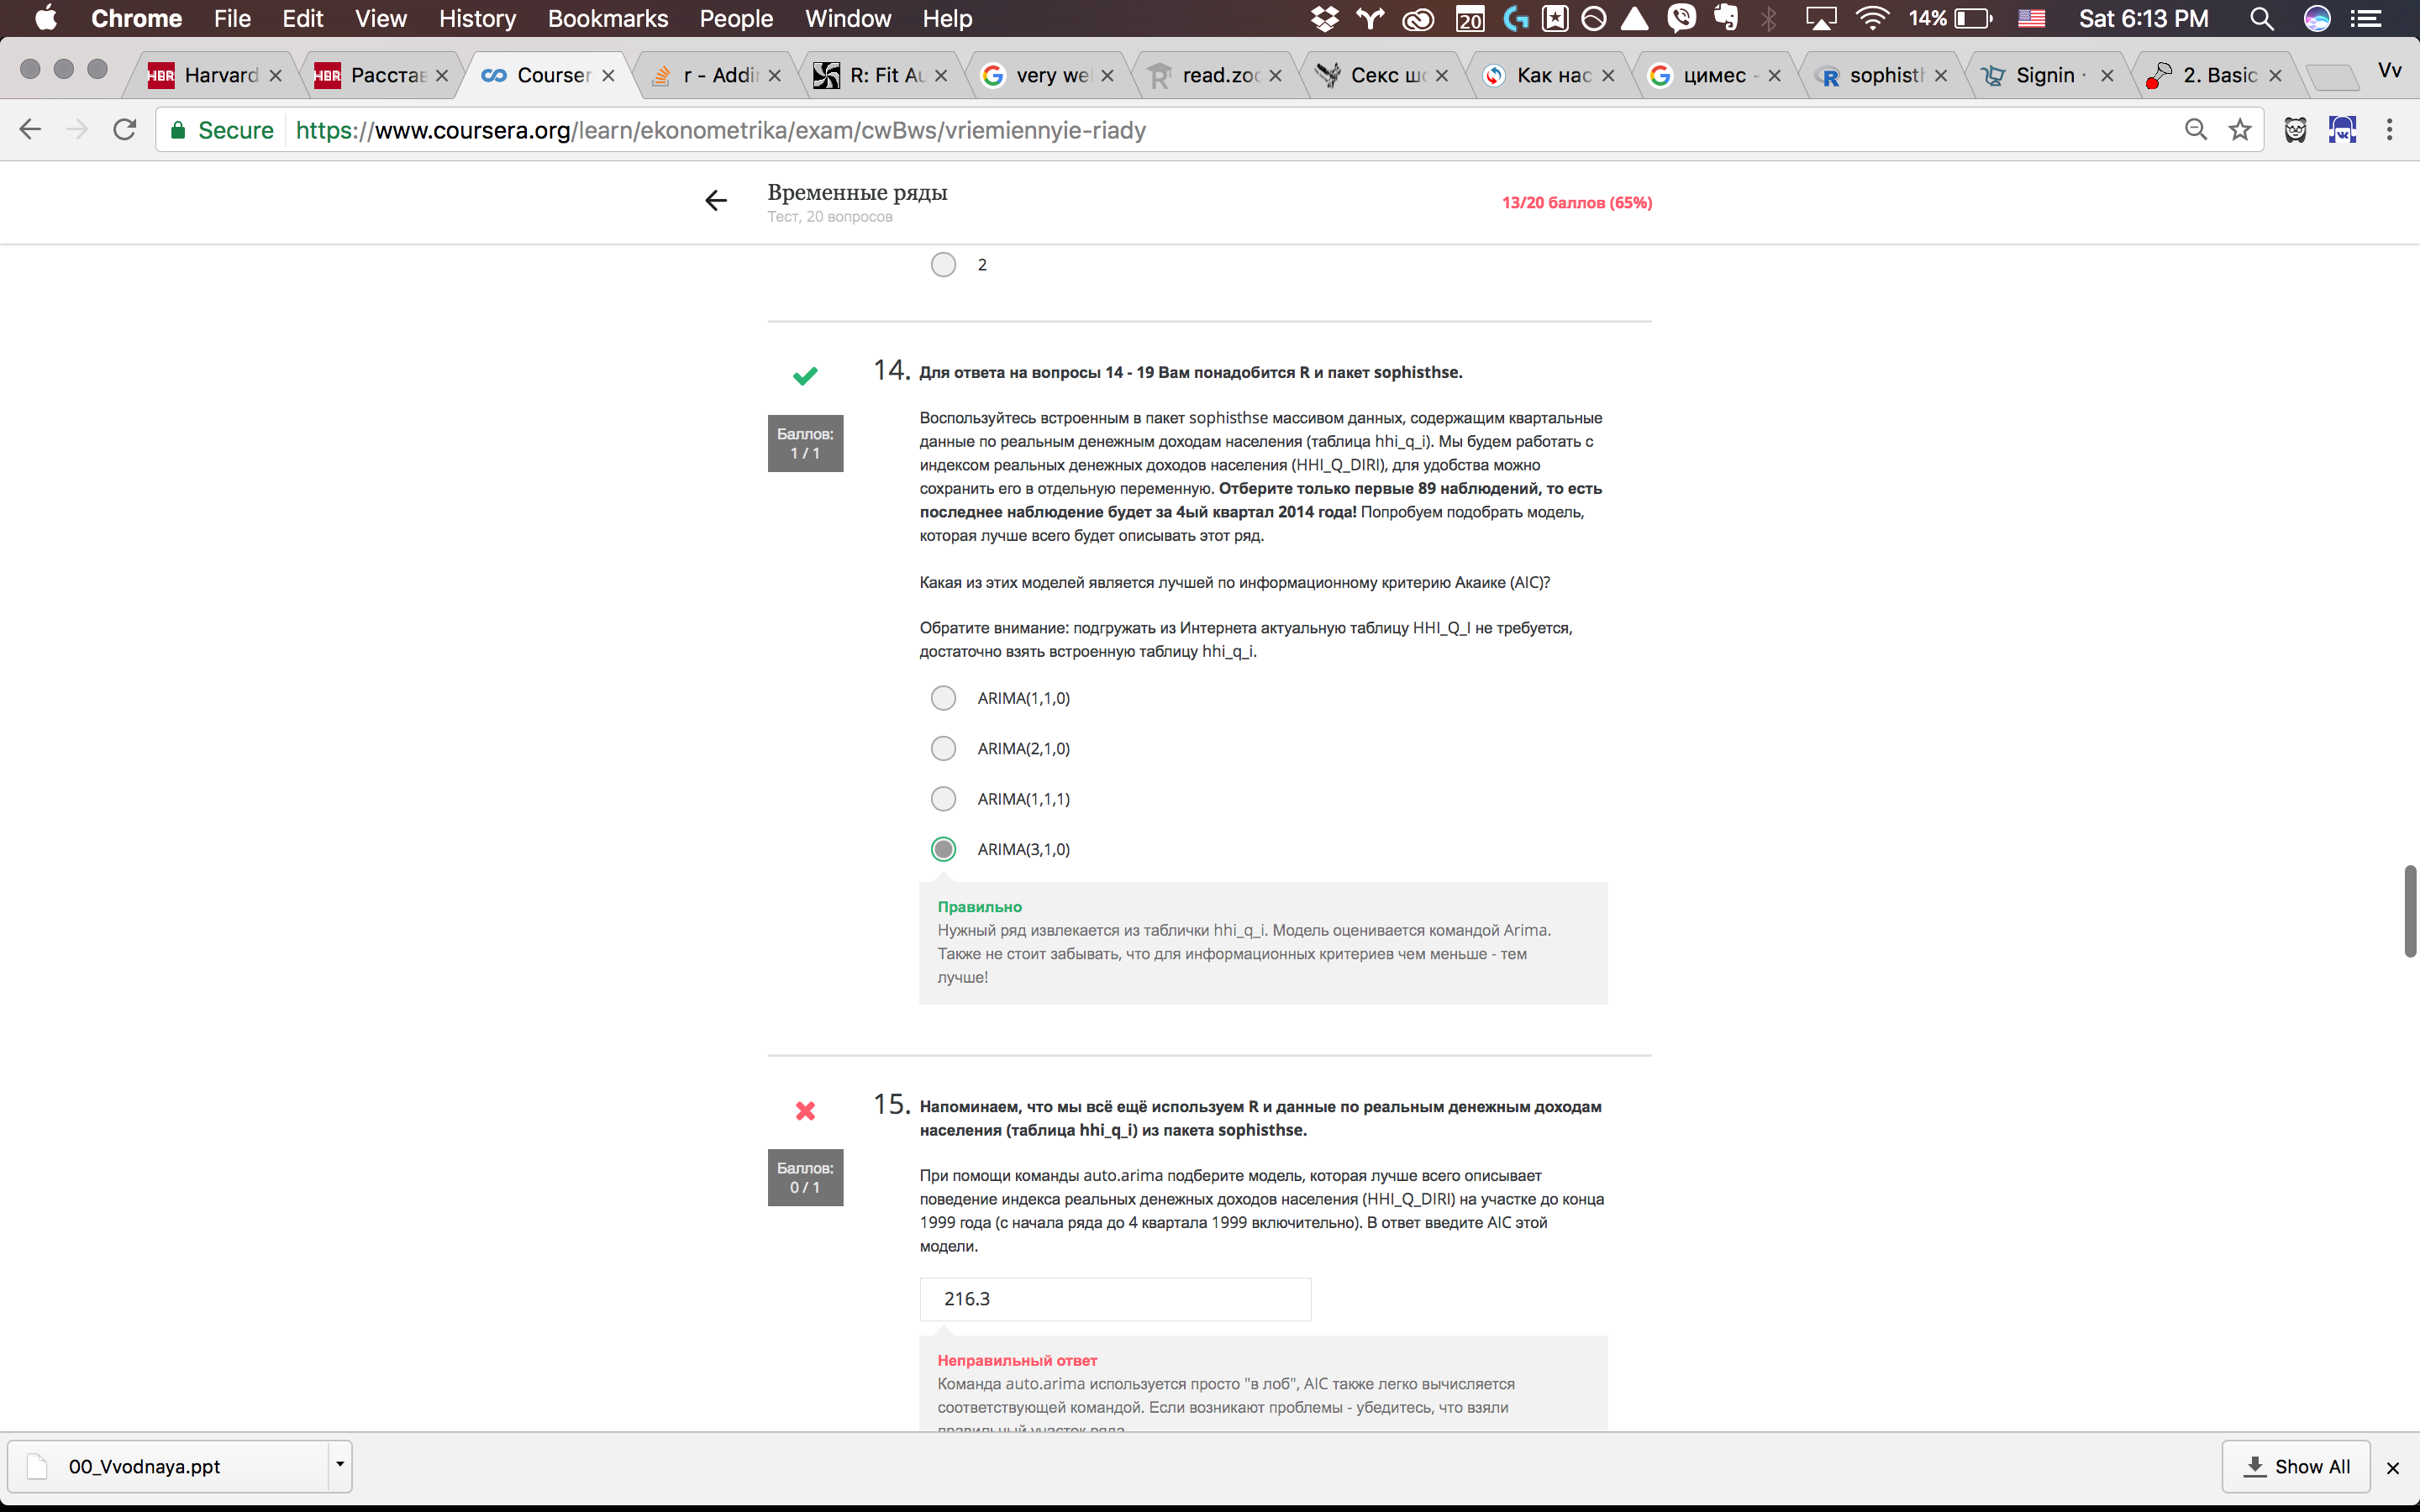
Task: Click the green Secure lock icon
Action: (x=178, y=130)
